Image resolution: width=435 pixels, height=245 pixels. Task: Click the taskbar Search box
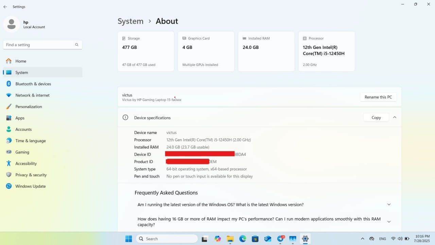coord(167,239)
